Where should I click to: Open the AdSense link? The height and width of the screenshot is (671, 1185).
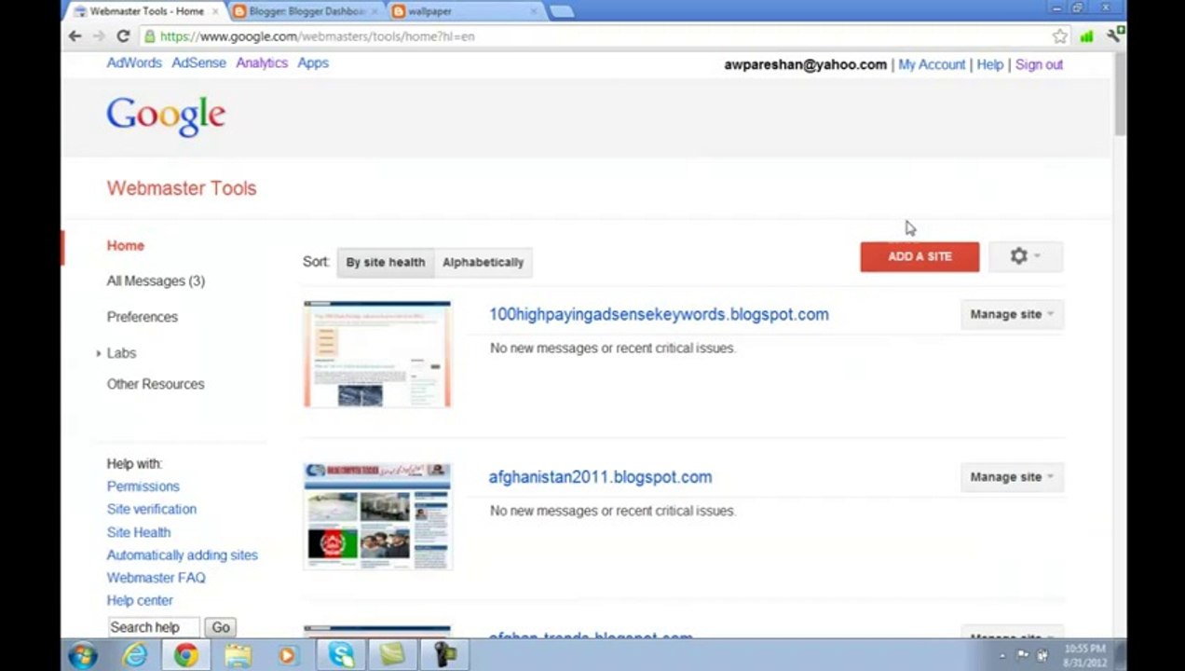[198, 62]
